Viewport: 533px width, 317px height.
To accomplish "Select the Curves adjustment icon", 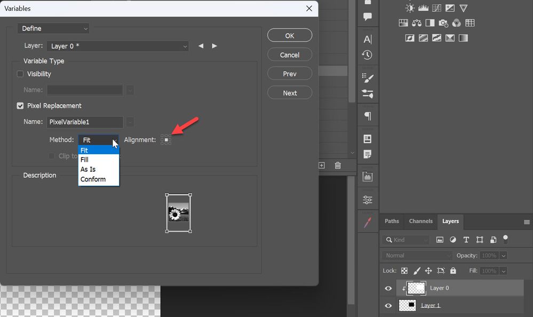I will pyautogui.click(x=436, y=7).
